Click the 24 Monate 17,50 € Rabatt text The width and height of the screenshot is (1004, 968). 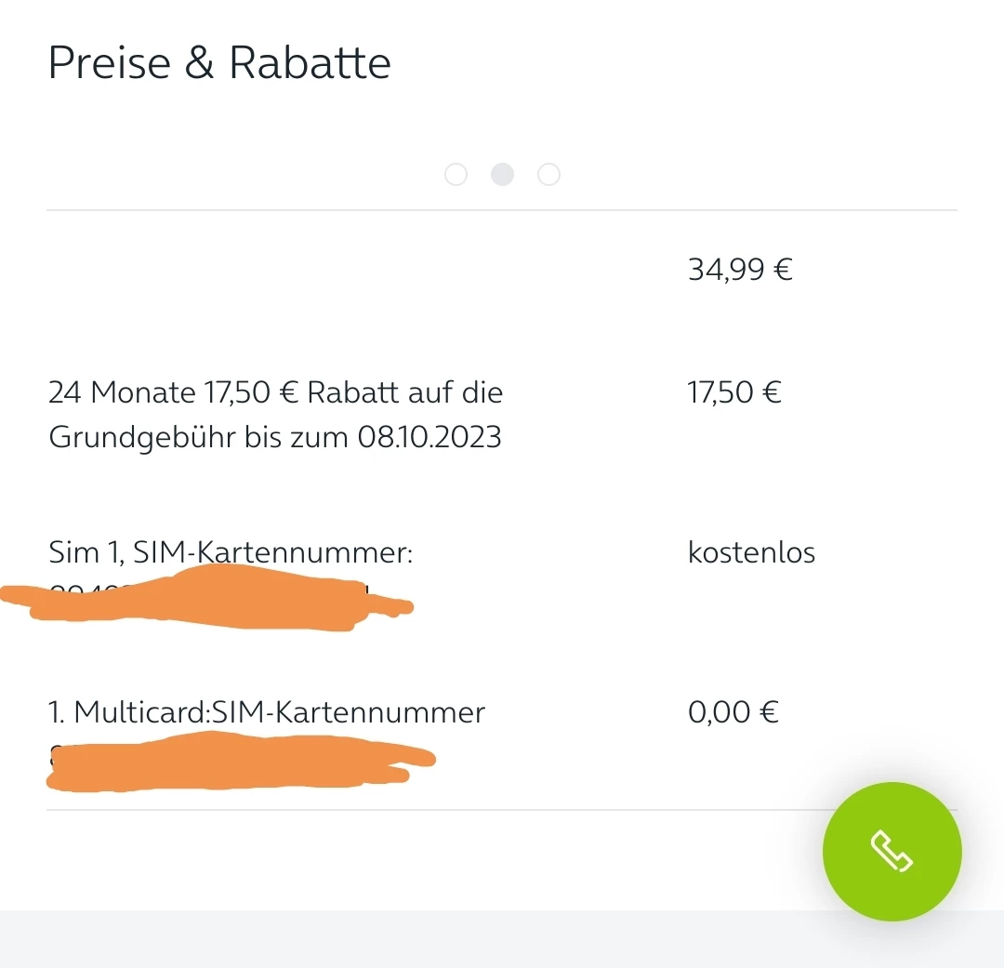[x=275, y=392]
